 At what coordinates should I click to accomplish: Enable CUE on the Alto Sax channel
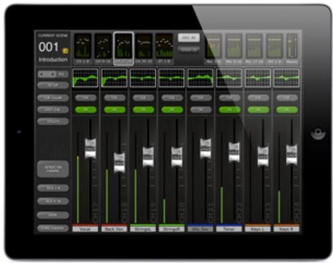[201, 97]
